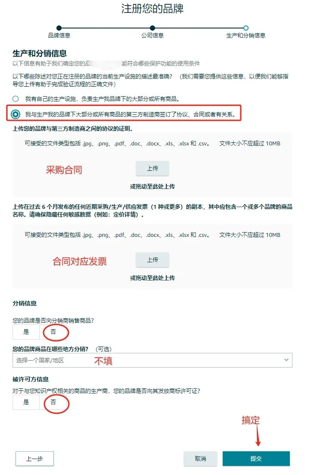Image resolution: width=314 pixels, height=475 pixels.
Task: Select third-party manufacturer agreement radio option
Action: pos(16,114)
